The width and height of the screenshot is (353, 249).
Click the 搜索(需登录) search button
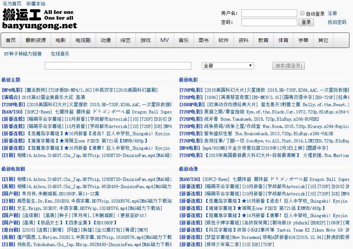288,66
